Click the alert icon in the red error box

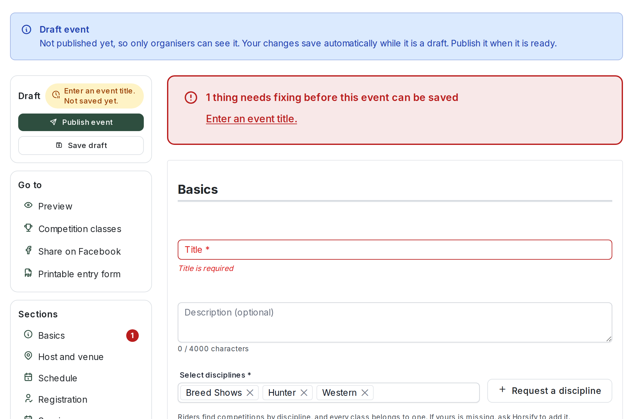[191, 98]
